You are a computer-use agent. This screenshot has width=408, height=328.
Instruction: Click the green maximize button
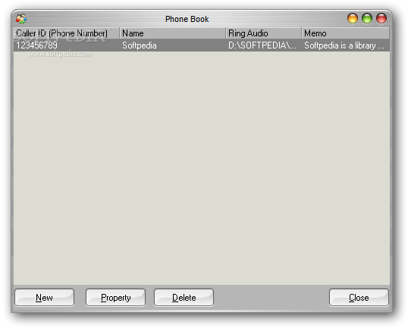click(x=367, y=18)
